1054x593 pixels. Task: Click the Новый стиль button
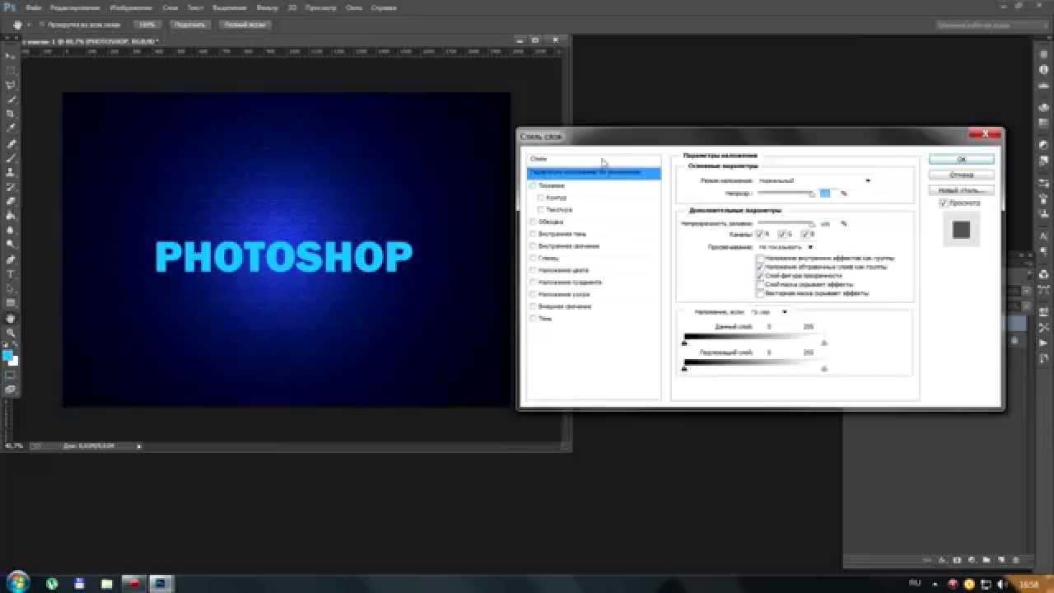click(961, 189)
